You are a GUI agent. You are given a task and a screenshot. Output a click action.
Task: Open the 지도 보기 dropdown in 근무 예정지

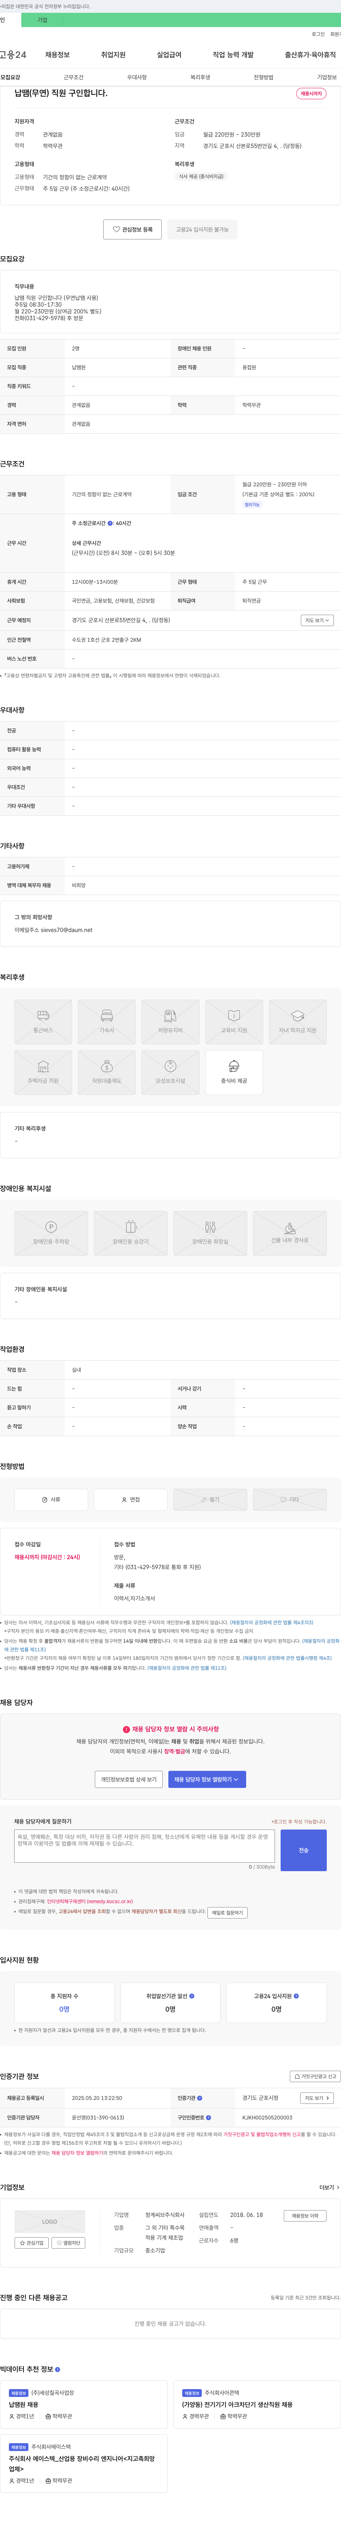[318, 620]
